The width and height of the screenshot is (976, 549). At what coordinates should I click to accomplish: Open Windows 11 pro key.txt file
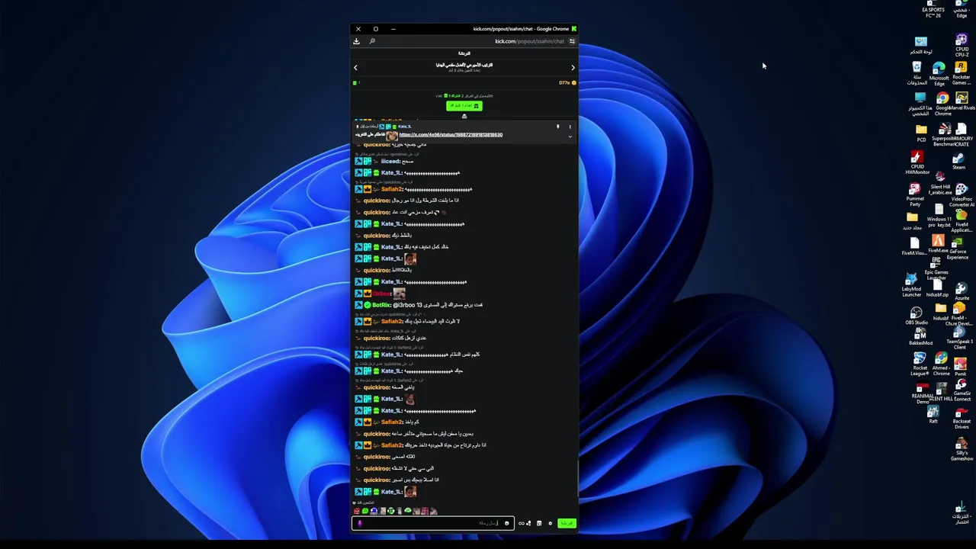[939, 215]
